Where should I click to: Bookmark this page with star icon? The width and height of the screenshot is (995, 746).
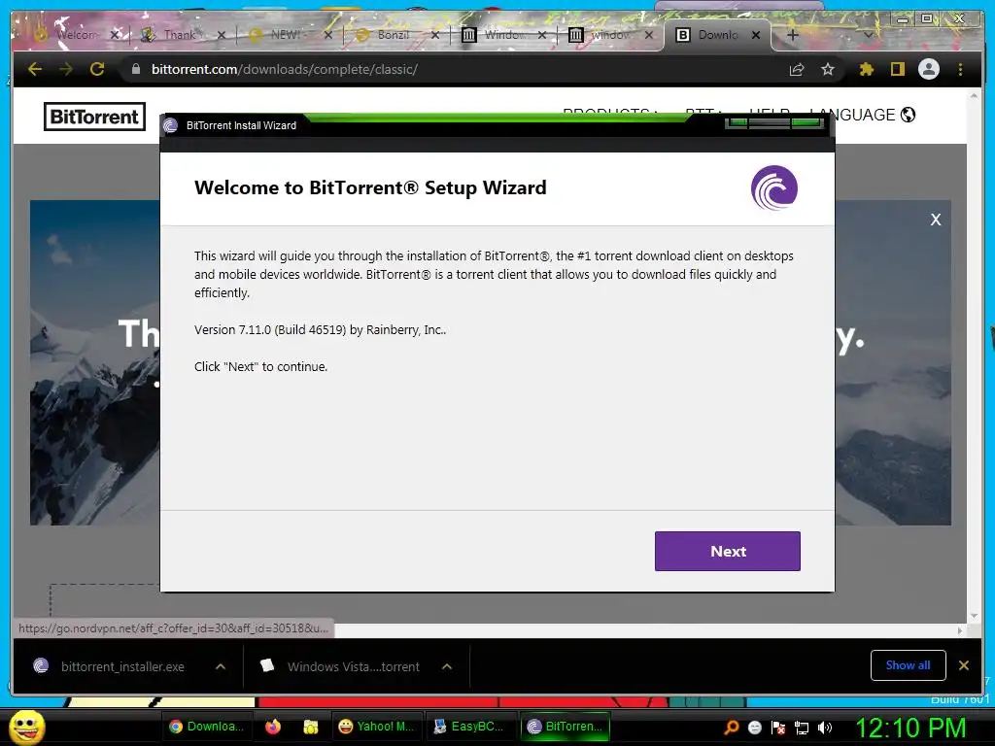pyautogui.click(x=828, y=69)
